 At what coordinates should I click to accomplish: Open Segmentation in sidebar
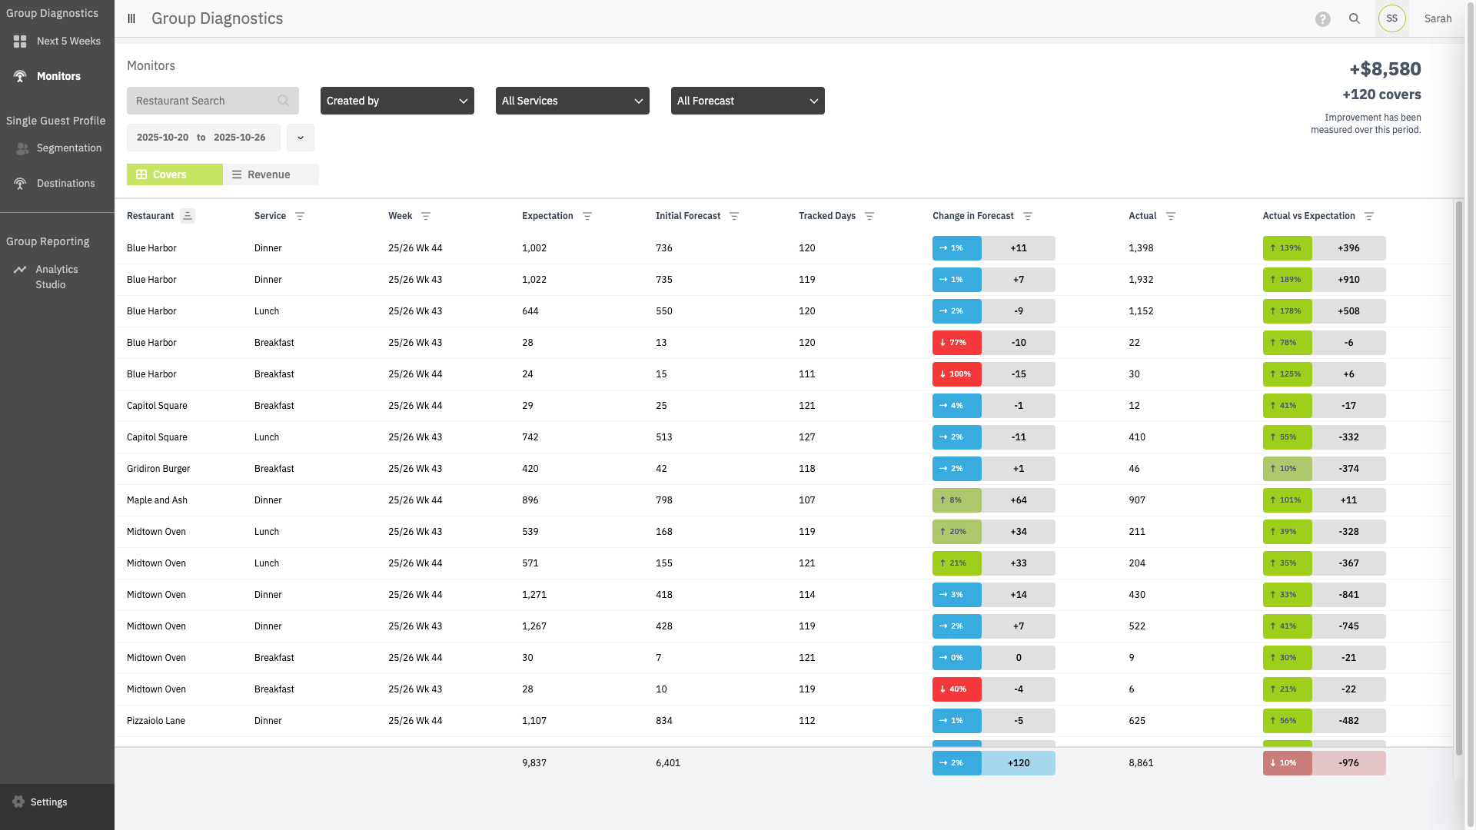click(x=68, y=148)
